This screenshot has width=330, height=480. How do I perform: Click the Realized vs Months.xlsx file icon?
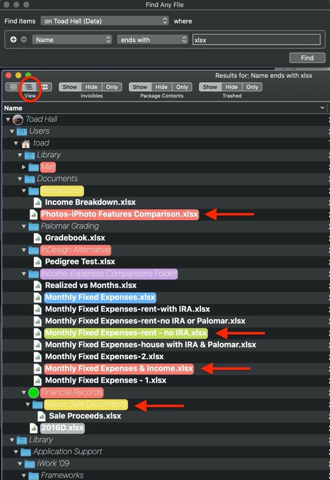38,285
